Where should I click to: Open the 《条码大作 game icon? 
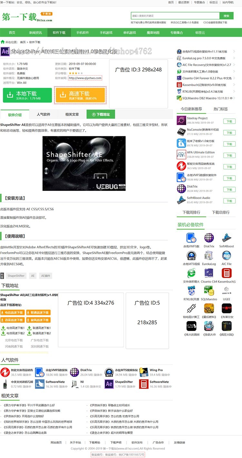click(209, 326)
